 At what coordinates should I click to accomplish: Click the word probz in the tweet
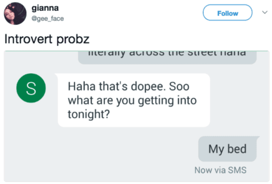pos(73,40)
